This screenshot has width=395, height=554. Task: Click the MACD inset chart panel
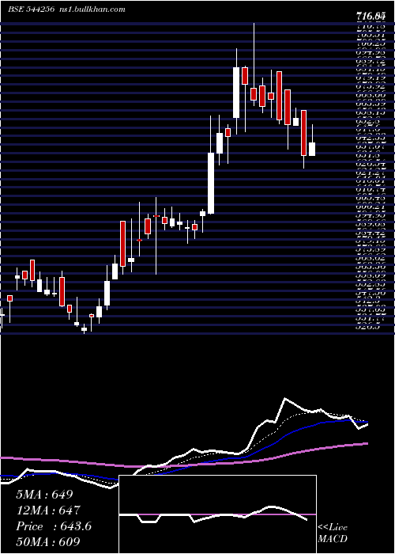click(217, 514)
